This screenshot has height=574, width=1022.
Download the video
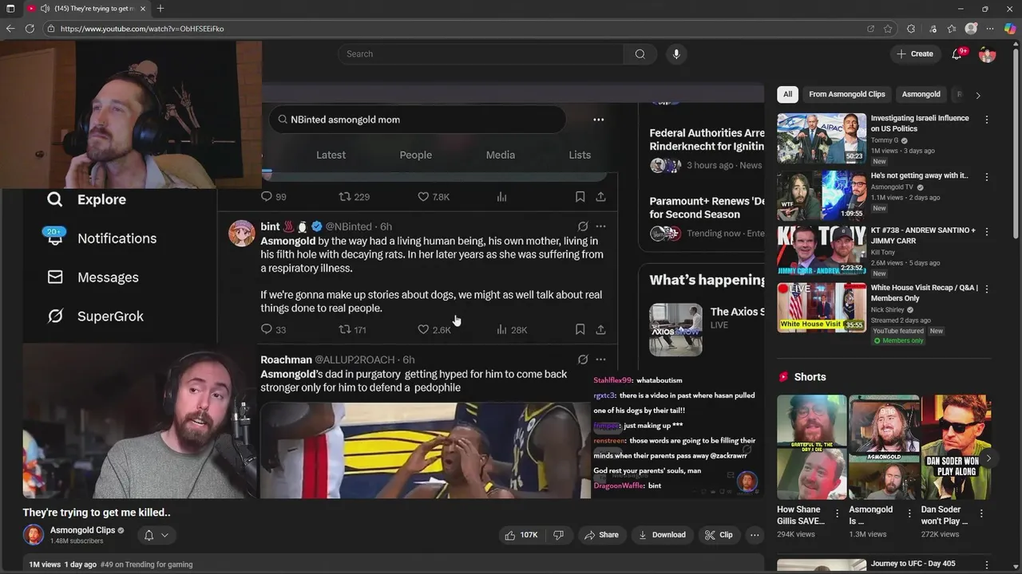661,535
